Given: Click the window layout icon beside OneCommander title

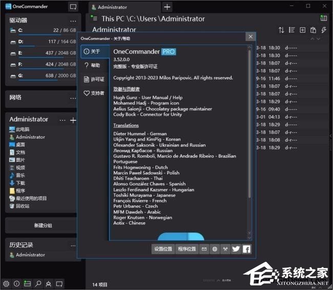Looking at the screenshot, I should tap(73, 7).
